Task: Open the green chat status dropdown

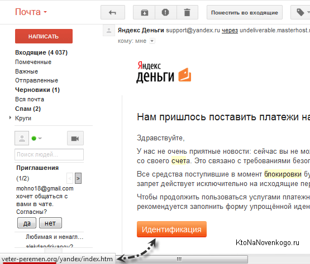Action: 37,138
